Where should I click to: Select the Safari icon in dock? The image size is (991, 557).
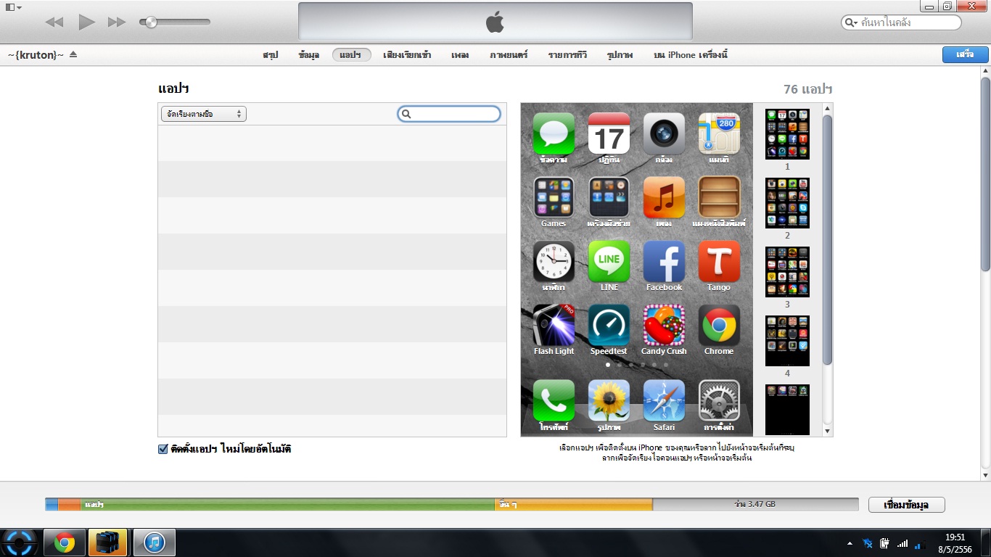point(664,400)
